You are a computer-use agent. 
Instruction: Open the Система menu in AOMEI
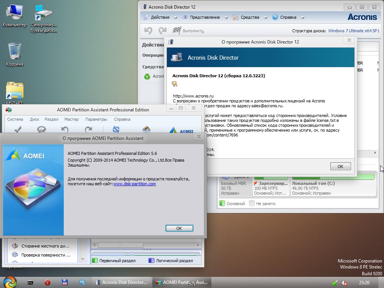[15, 119]
